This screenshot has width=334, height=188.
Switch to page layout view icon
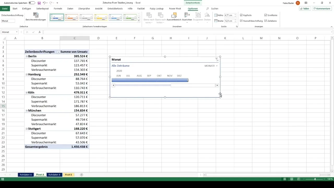(292, 179)
